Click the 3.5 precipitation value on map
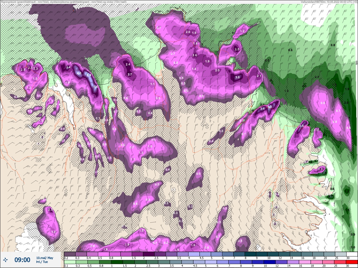The width and height of the screenshot is (358, 268). point(301,126)
